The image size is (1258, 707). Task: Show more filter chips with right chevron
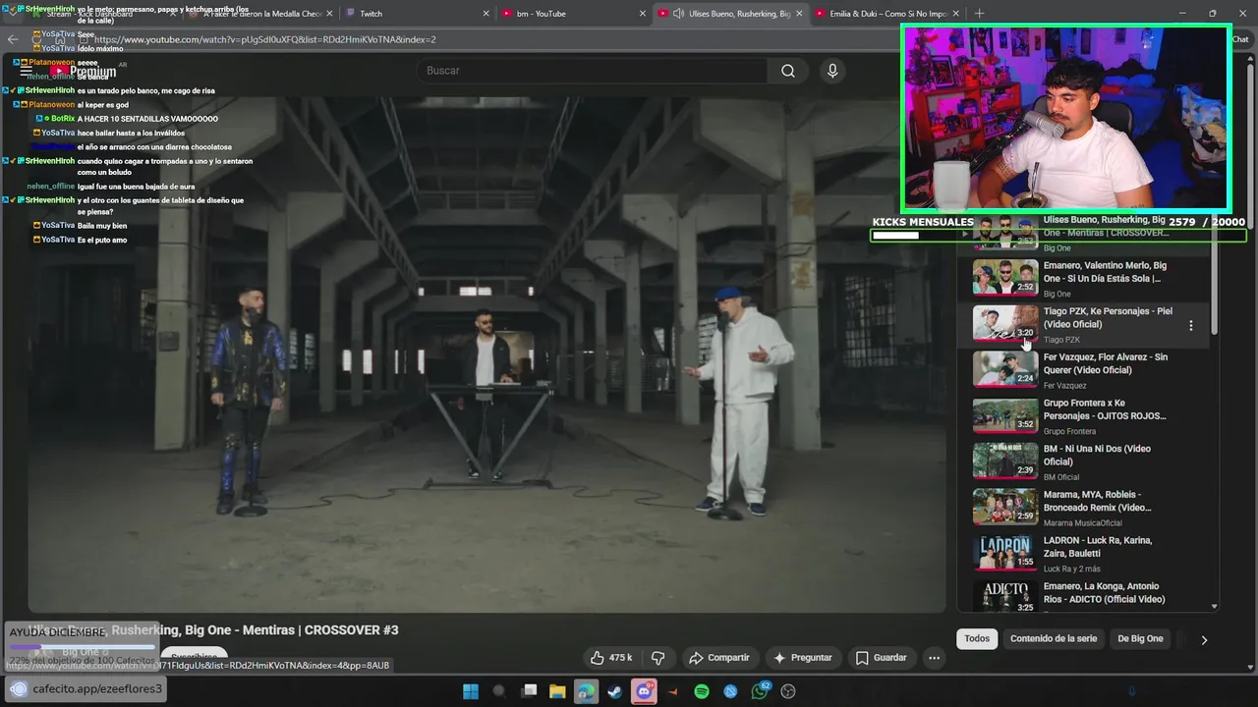pyautogui.click(x=1204, y=639)
